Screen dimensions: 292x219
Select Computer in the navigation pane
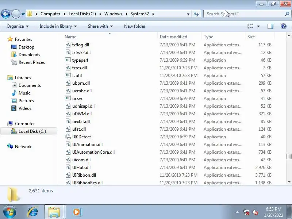(x=25, y=124)
